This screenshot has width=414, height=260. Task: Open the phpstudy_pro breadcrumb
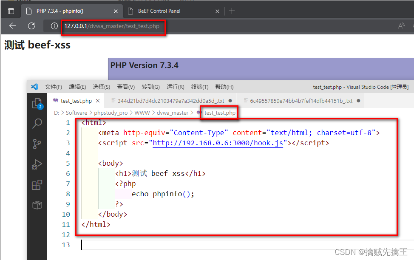point(111,113)
